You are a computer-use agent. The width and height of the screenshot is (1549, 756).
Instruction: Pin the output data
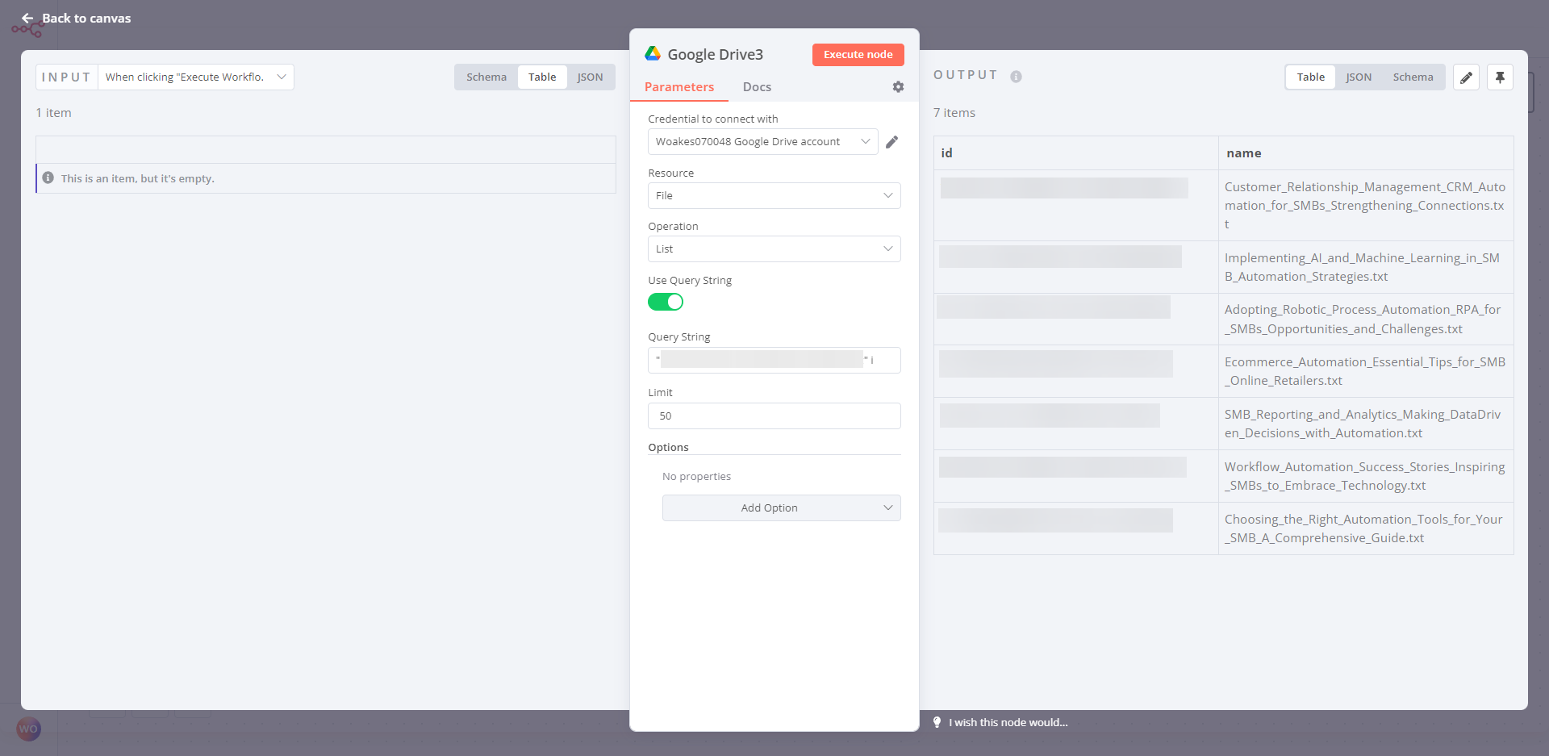[x=1500, y=77]
